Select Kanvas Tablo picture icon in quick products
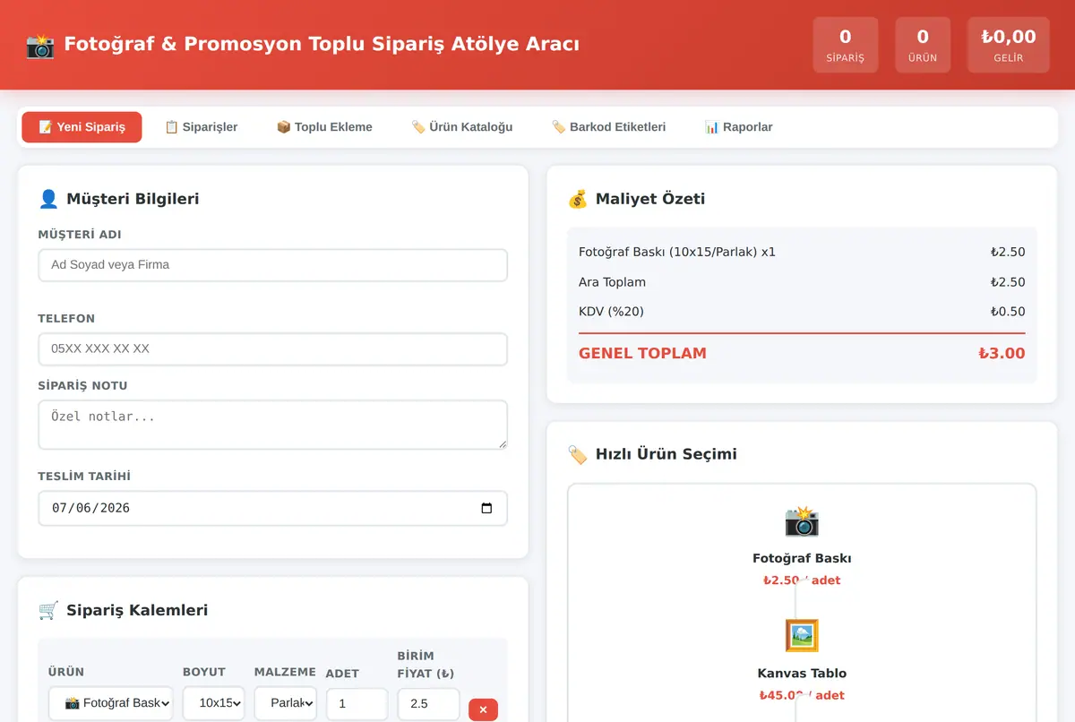 point(802,636)
